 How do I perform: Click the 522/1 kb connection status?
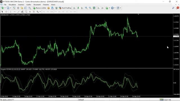pyautogui.click(x=165, y=100)
